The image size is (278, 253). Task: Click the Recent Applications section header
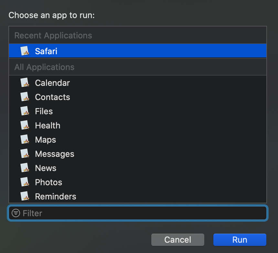point(138,35)
